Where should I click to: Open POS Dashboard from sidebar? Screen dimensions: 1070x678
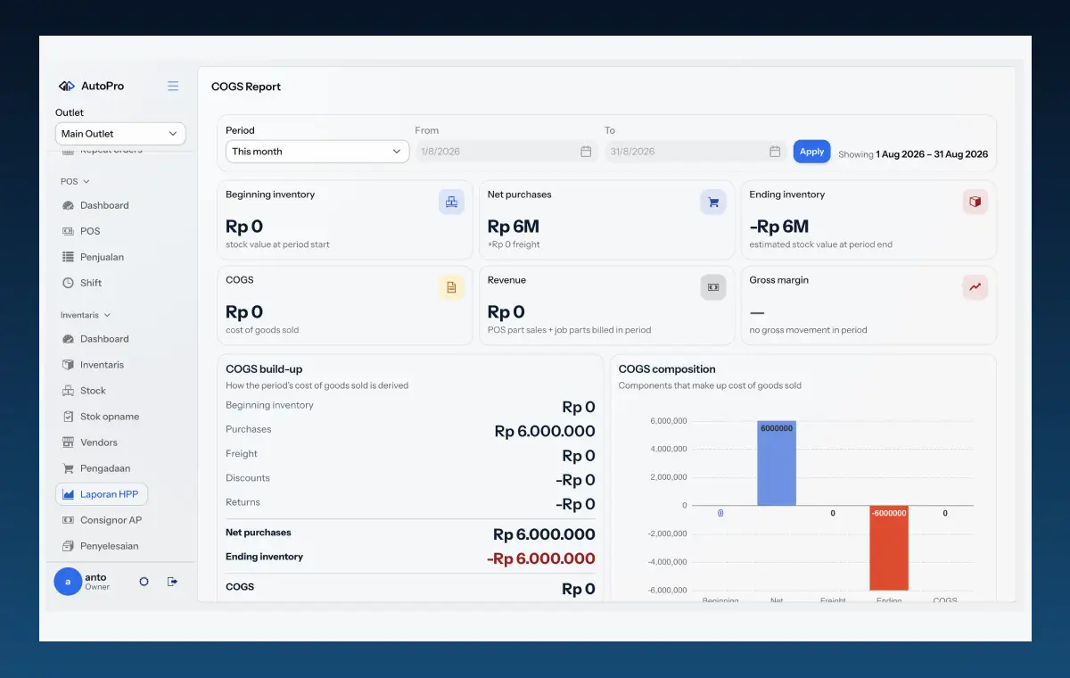[x=104, y=205]
